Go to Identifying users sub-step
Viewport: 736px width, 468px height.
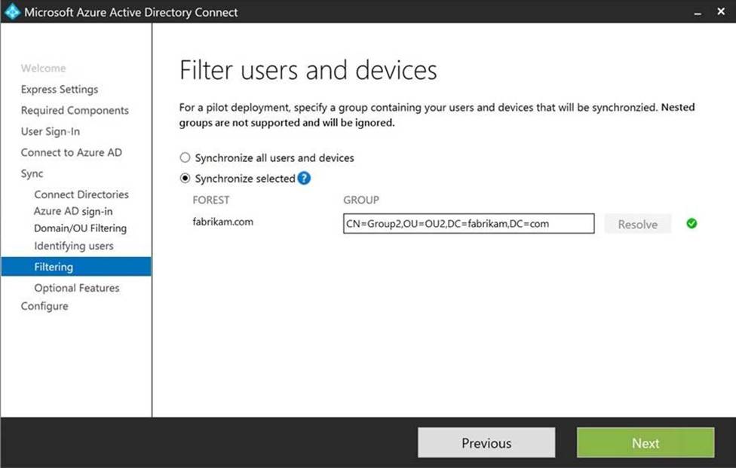[74, 246]
